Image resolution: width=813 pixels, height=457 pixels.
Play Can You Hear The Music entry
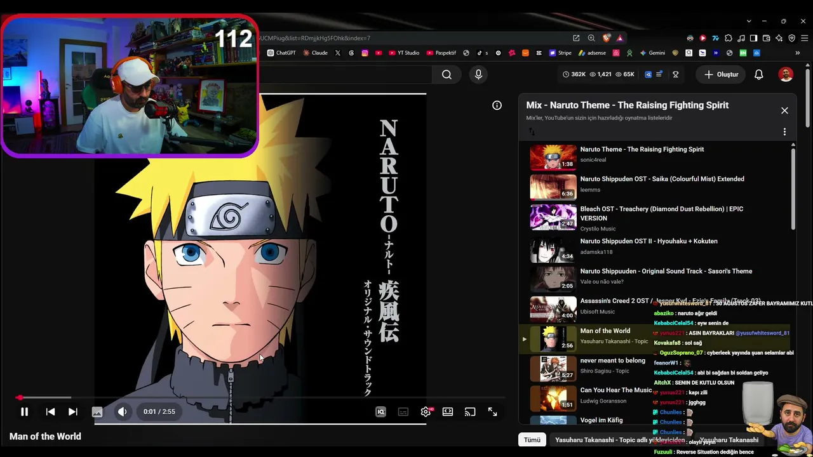(616, 390)
